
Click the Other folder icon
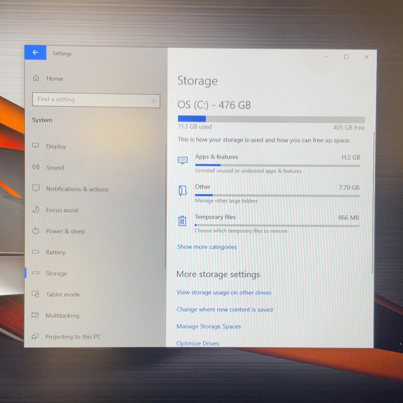pyautogui.click(x=182, y=191)
